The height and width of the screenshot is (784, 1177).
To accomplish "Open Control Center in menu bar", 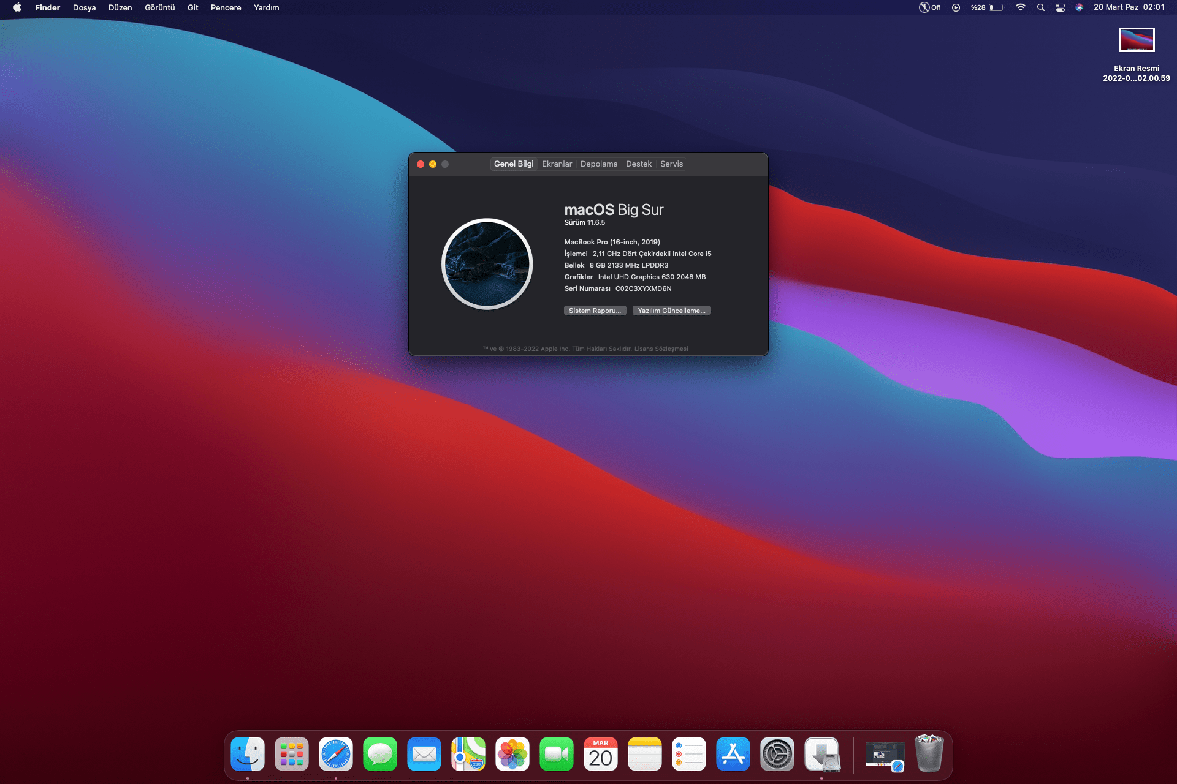I will [1061, 7].
